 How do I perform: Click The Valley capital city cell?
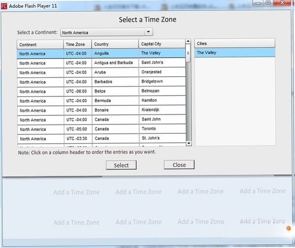tap(162, 53)
